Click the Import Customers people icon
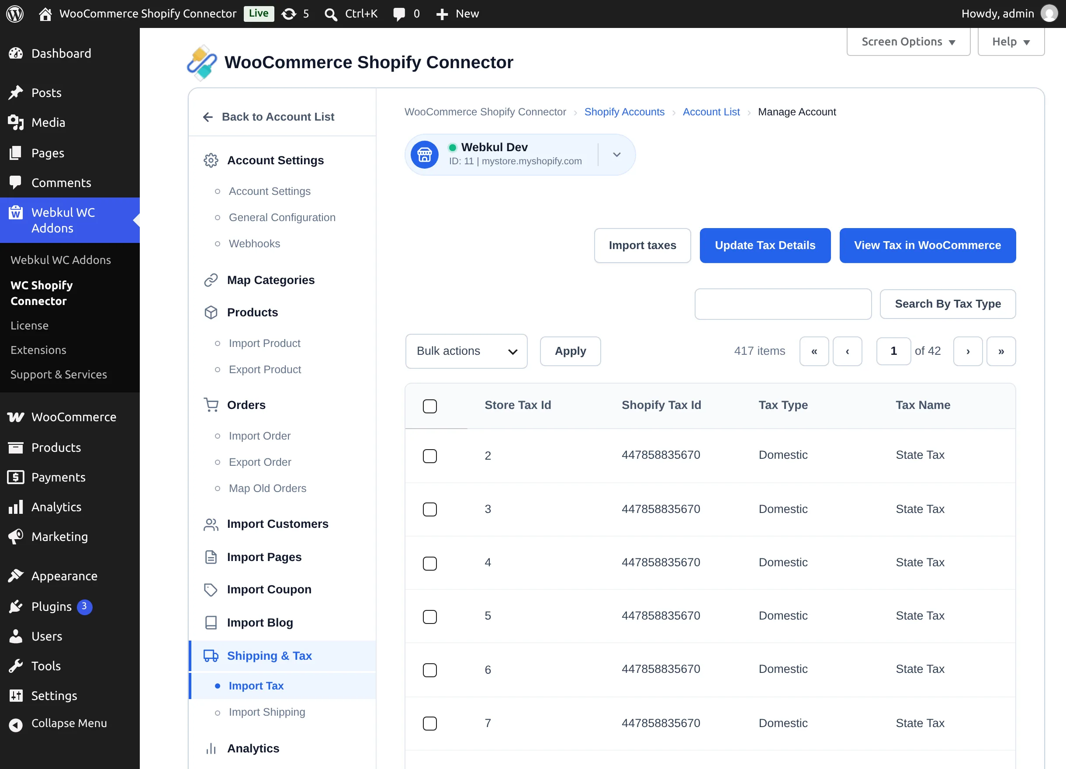Screen dimensions: 1066x769 (x=211, y=524)
